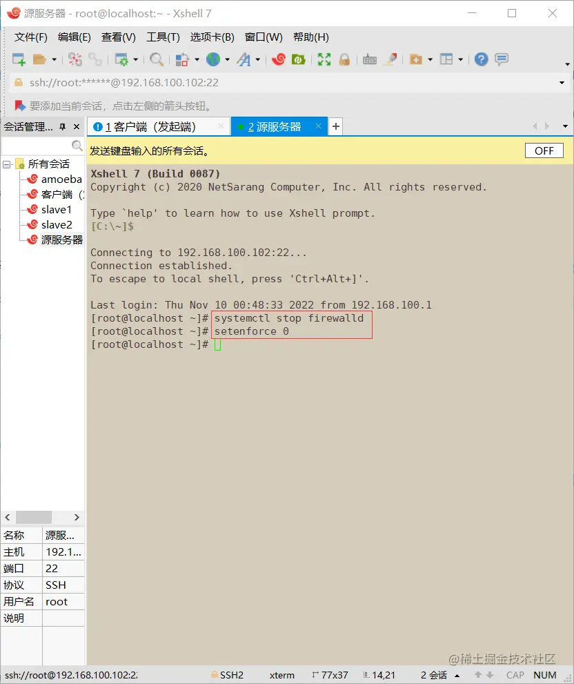Open 文件(F) menu
This screenshot has width=574, height=684.
(30, 37)
